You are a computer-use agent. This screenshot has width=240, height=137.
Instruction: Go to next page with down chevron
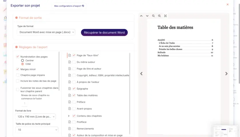pos(147,16)
